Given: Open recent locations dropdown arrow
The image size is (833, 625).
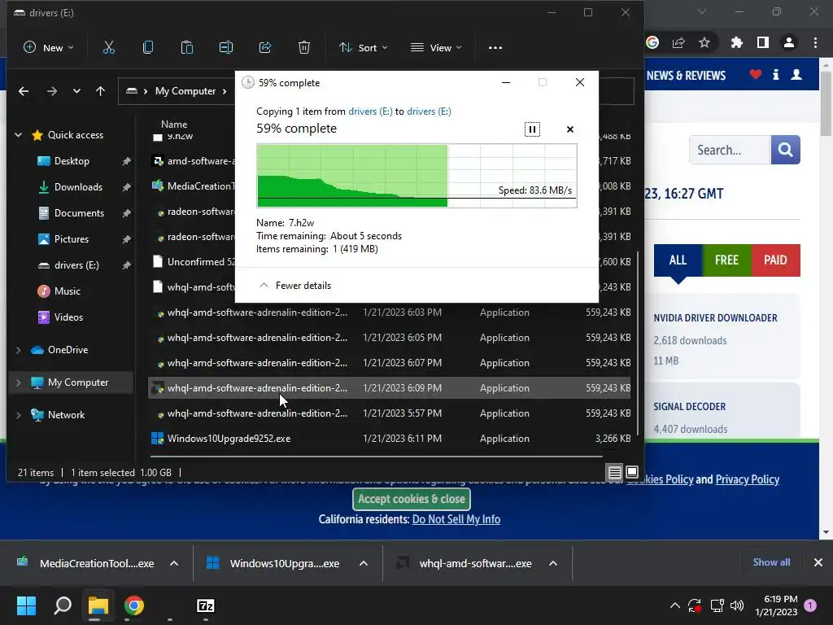Looking at the screenshot, I should tap(76, 91).
